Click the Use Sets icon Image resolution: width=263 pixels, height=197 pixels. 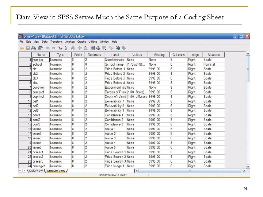click(118, 48)
